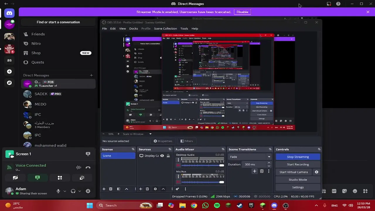Click Find or start a conversation box
The height and width of the screenshot is (211, 375).
[58, 22]
